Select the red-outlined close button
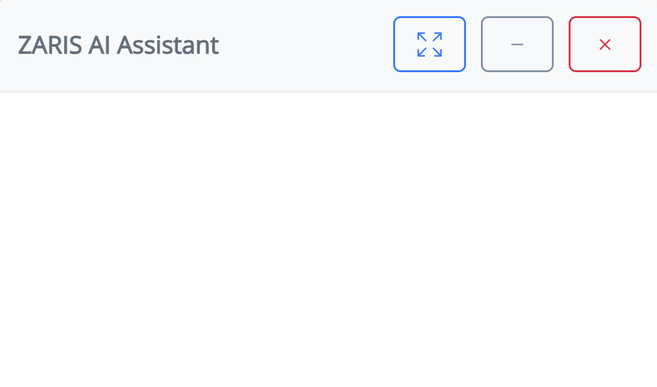The height and width of the screenshot is (387, 657). point(605,44)
